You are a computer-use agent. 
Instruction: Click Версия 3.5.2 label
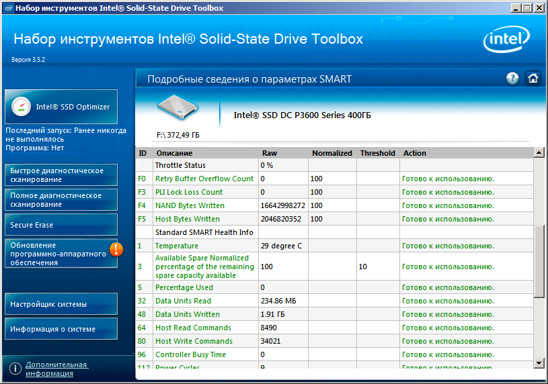click(28, 60)
